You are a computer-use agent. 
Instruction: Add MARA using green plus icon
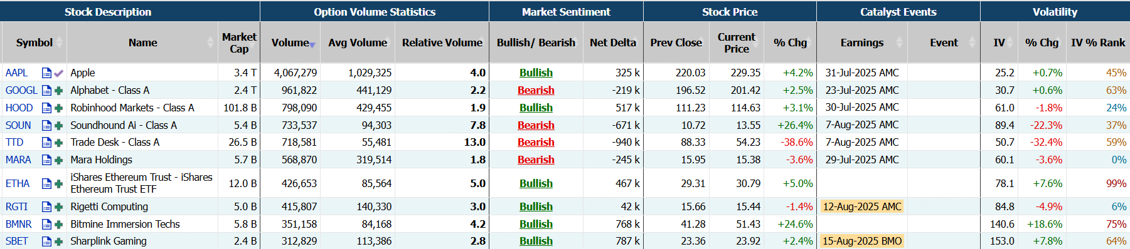click(59, 160)
